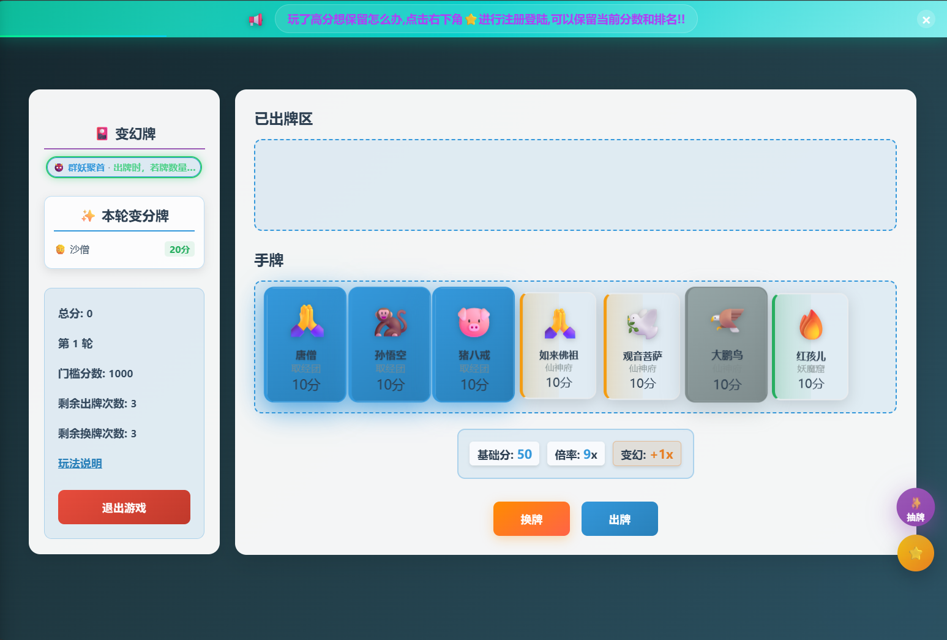947x640 pixels.
Task: Click the eagle icon on the 大鹏鸟 card
Action: coord(726,321)
